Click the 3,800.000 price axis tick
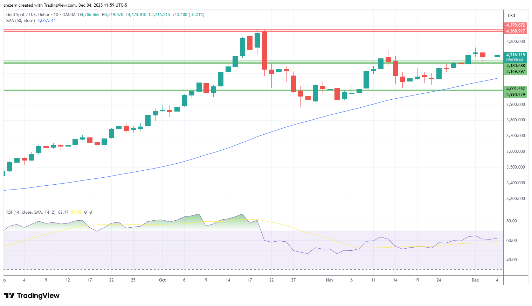The height and width of the screenshot is (306, 532). point(516,120)
